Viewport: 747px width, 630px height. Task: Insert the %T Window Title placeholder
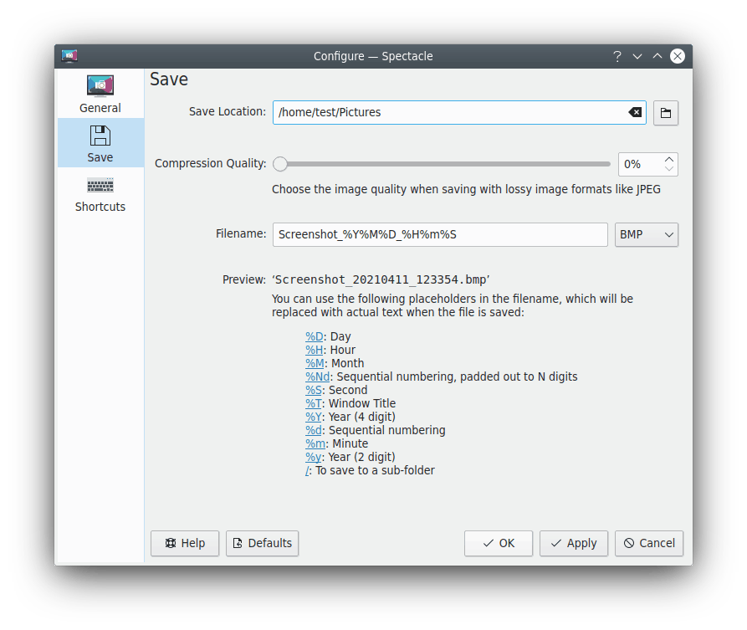click(314, 403)
